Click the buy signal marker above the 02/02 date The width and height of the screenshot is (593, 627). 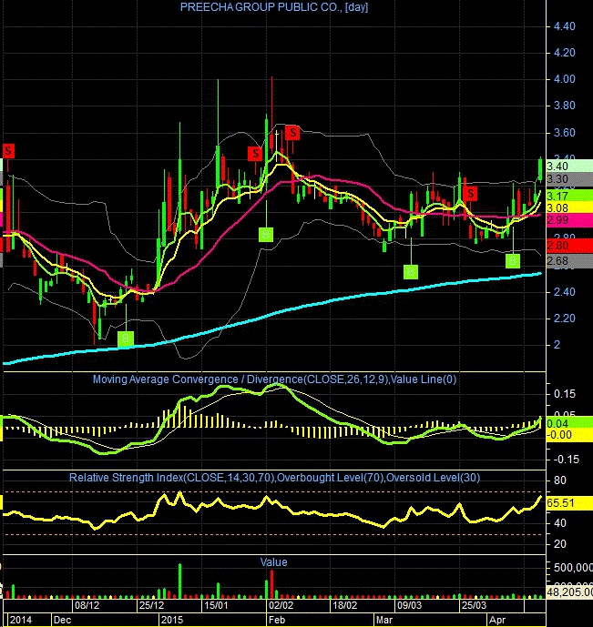coord(266,234)
